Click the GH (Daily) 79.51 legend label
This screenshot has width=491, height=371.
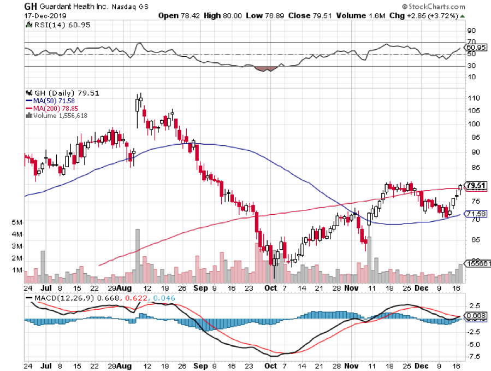(67, 93)
